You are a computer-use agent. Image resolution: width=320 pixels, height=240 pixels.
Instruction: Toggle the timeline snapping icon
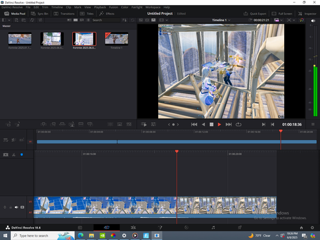click(22, 155)
